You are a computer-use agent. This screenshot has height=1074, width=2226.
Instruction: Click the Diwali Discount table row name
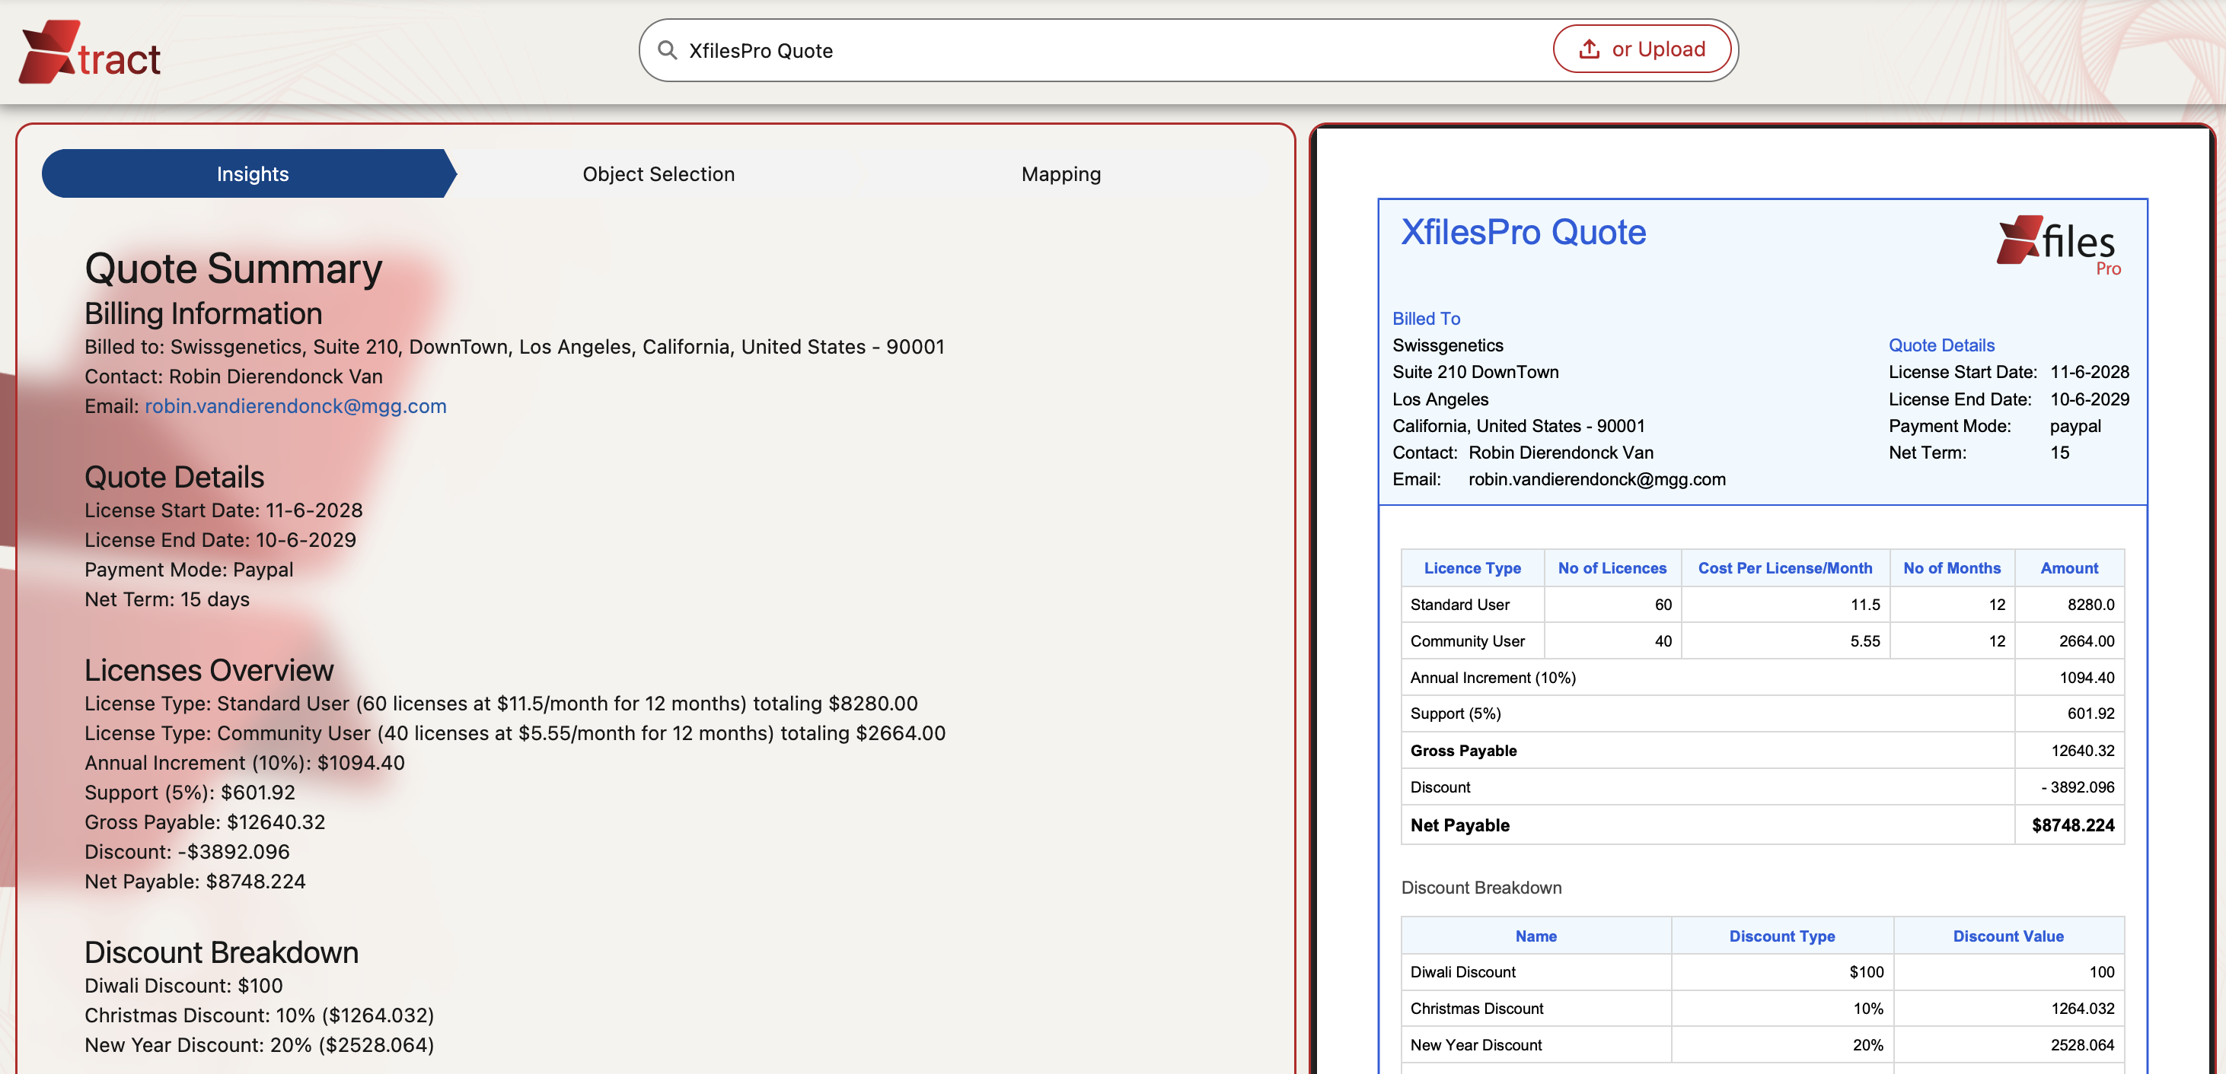[x=1463, y=972]
